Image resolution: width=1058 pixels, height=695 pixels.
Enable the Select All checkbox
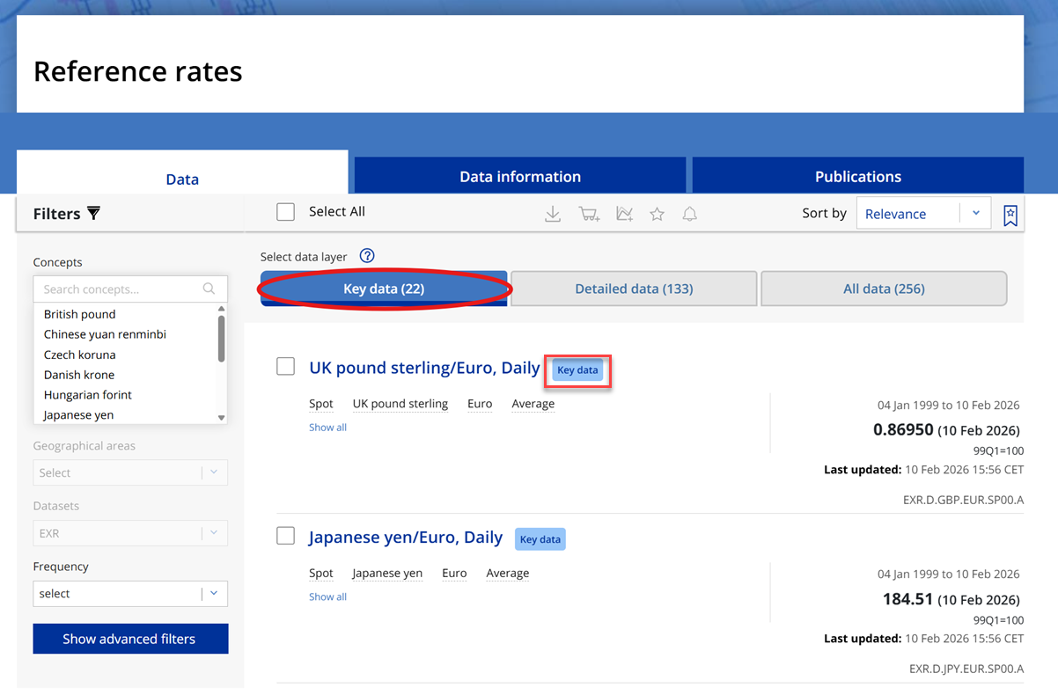coord(285,212)
